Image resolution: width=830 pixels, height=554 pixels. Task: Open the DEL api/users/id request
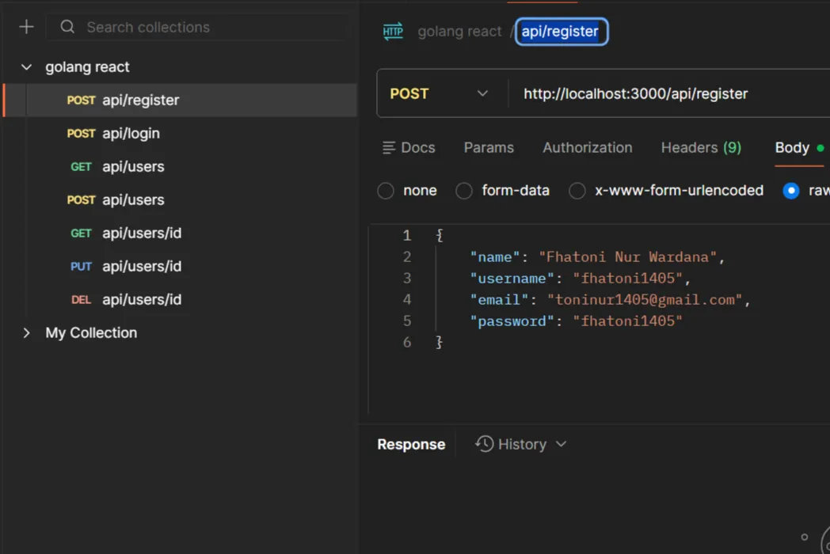click(x=180, y=299)
